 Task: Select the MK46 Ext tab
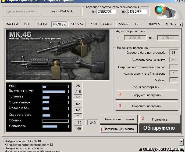pyautogui.click(x=59, y=24)
